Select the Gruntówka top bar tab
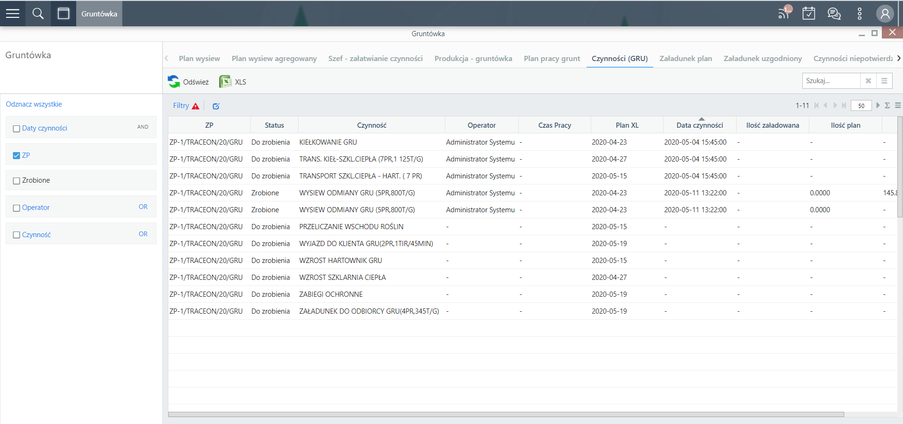Viewport: 903px width, 424px height. [x=99, y=14]
